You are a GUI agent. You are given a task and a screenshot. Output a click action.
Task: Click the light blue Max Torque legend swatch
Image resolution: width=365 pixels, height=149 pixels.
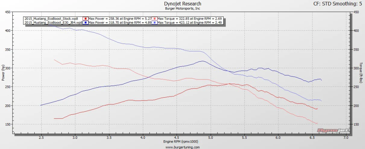[155, 23]
